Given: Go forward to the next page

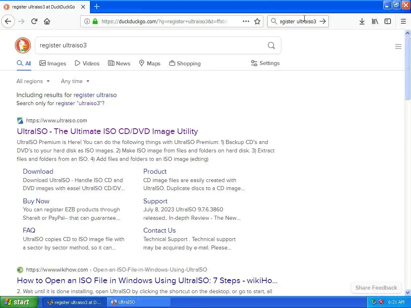Looking at the screenshot, I should (x=21, y=22).
